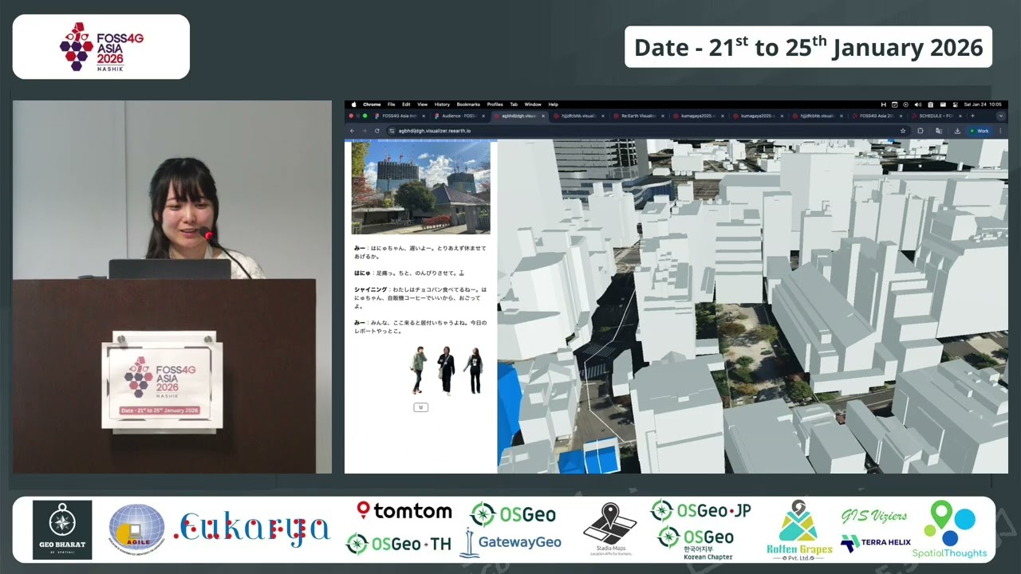Open Chrome three-dot menu

pos(1000,131)
